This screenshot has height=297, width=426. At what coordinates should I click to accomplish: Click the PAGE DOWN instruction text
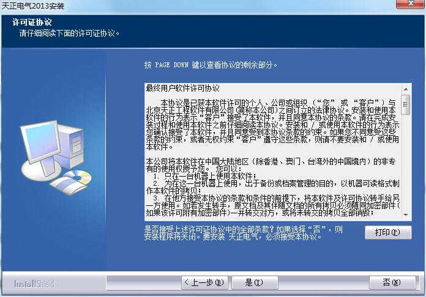211,65
